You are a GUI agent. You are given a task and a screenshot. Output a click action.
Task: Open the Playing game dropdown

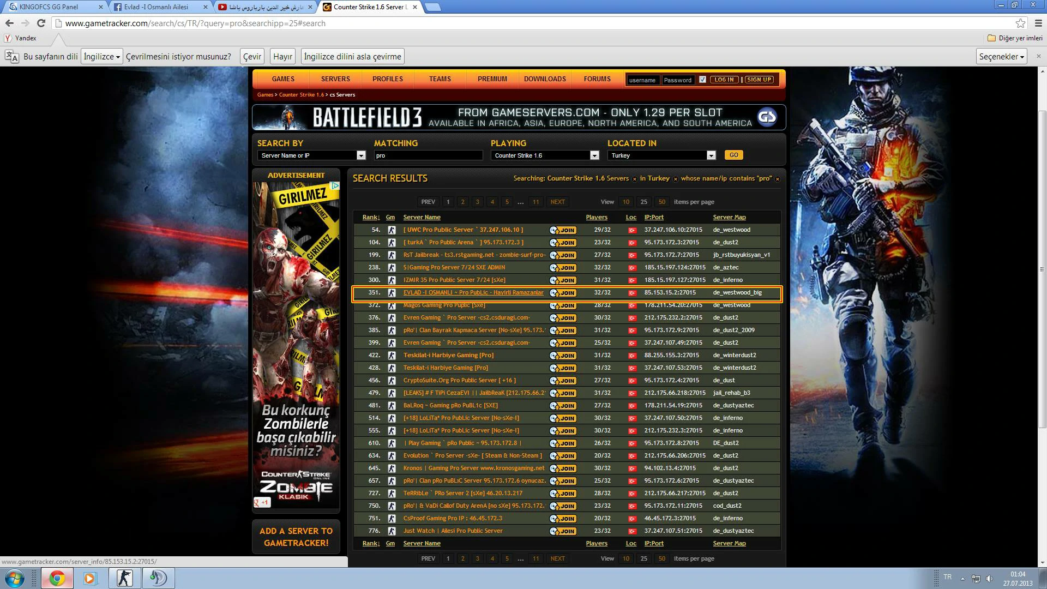pyautogui.click(x=545, y=155)
